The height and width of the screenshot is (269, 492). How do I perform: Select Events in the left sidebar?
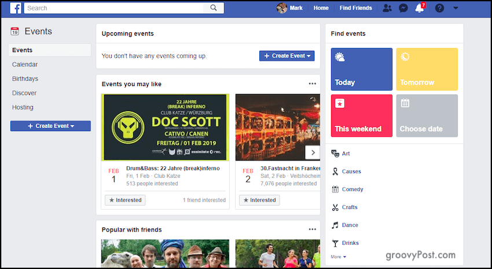coord(50,50)
